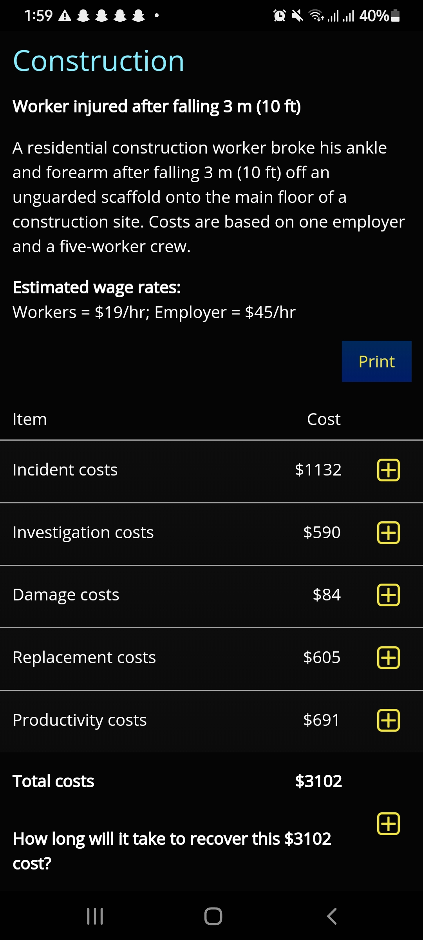Viewport: 423px width, 940px height.
Task: Tap the Construction page heading
Action: click(x=98, y=61)
